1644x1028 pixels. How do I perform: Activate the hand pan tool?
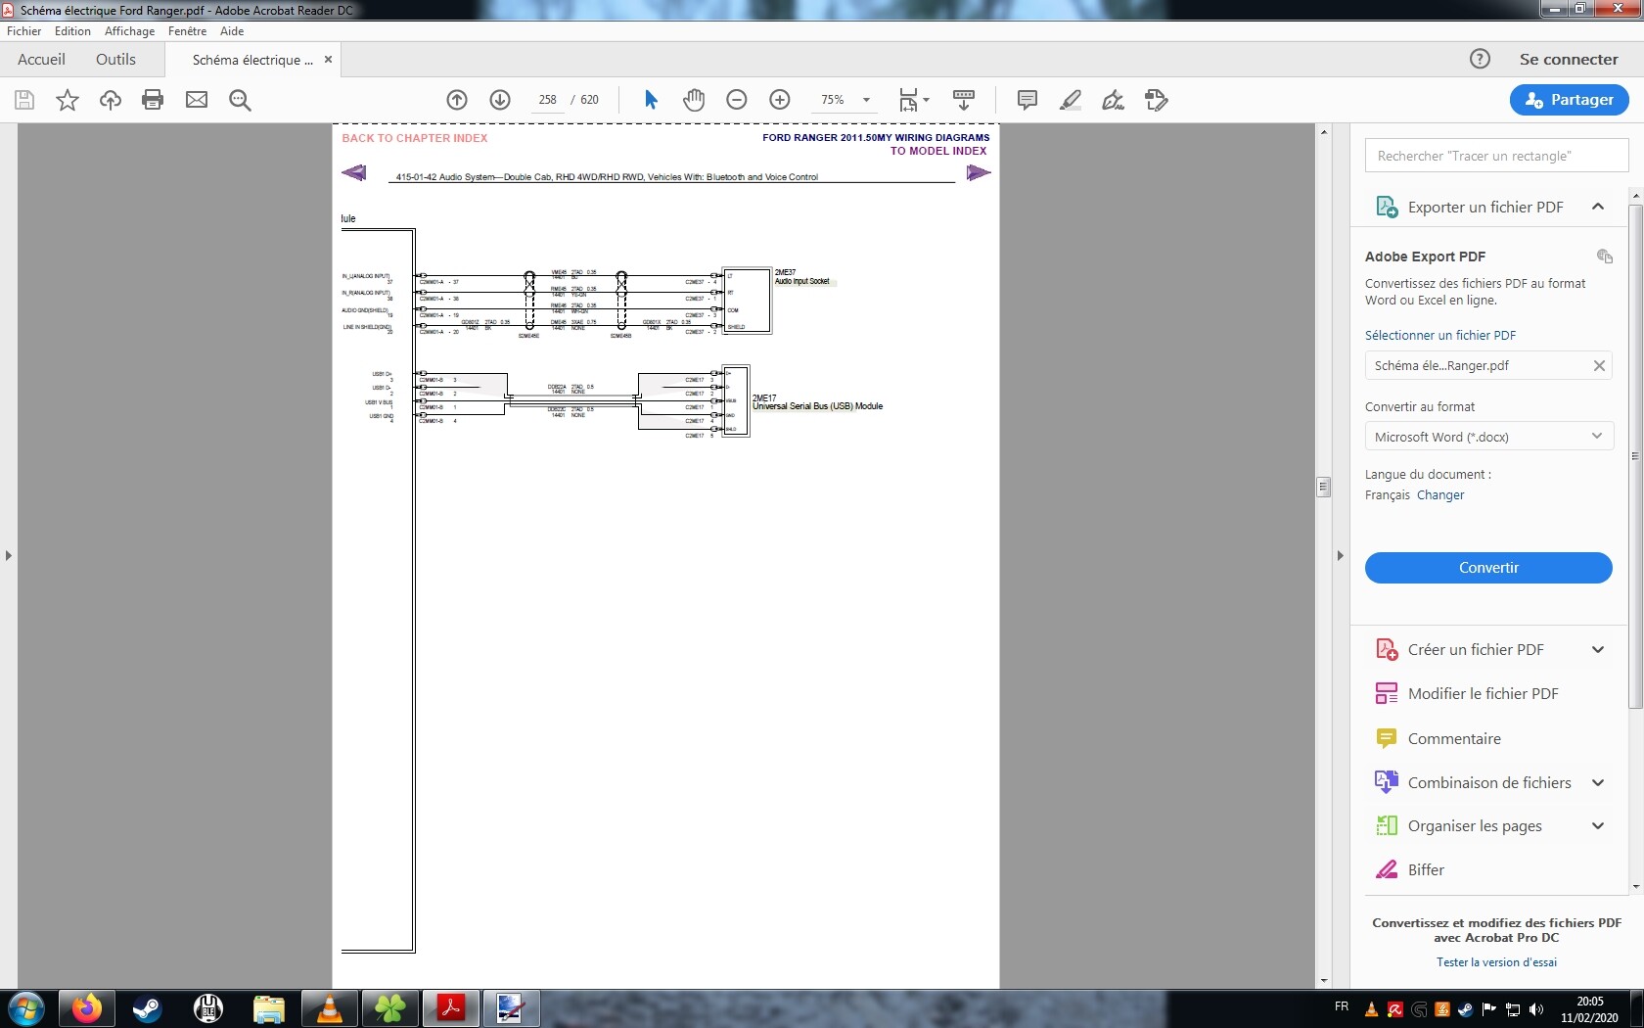coord(694,100)
